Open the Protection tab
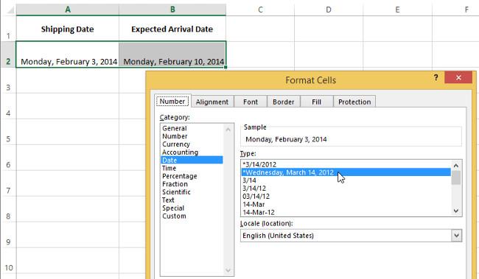479x279 pixels. pyautogui.click(x=354, y=102)
